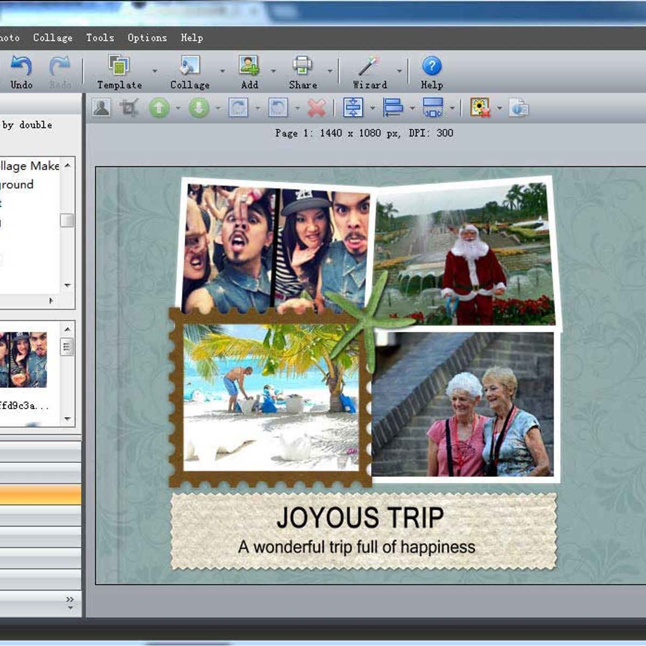The height and width of the screenshot is (646, 646).
Task: Delete the selected photo with the red X
Action: tap(316, 107)
